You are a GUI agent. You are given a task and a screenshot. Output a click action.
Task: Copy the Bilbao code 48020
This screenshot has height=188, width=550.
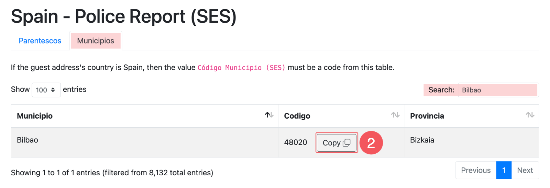(x=337, y=143)
